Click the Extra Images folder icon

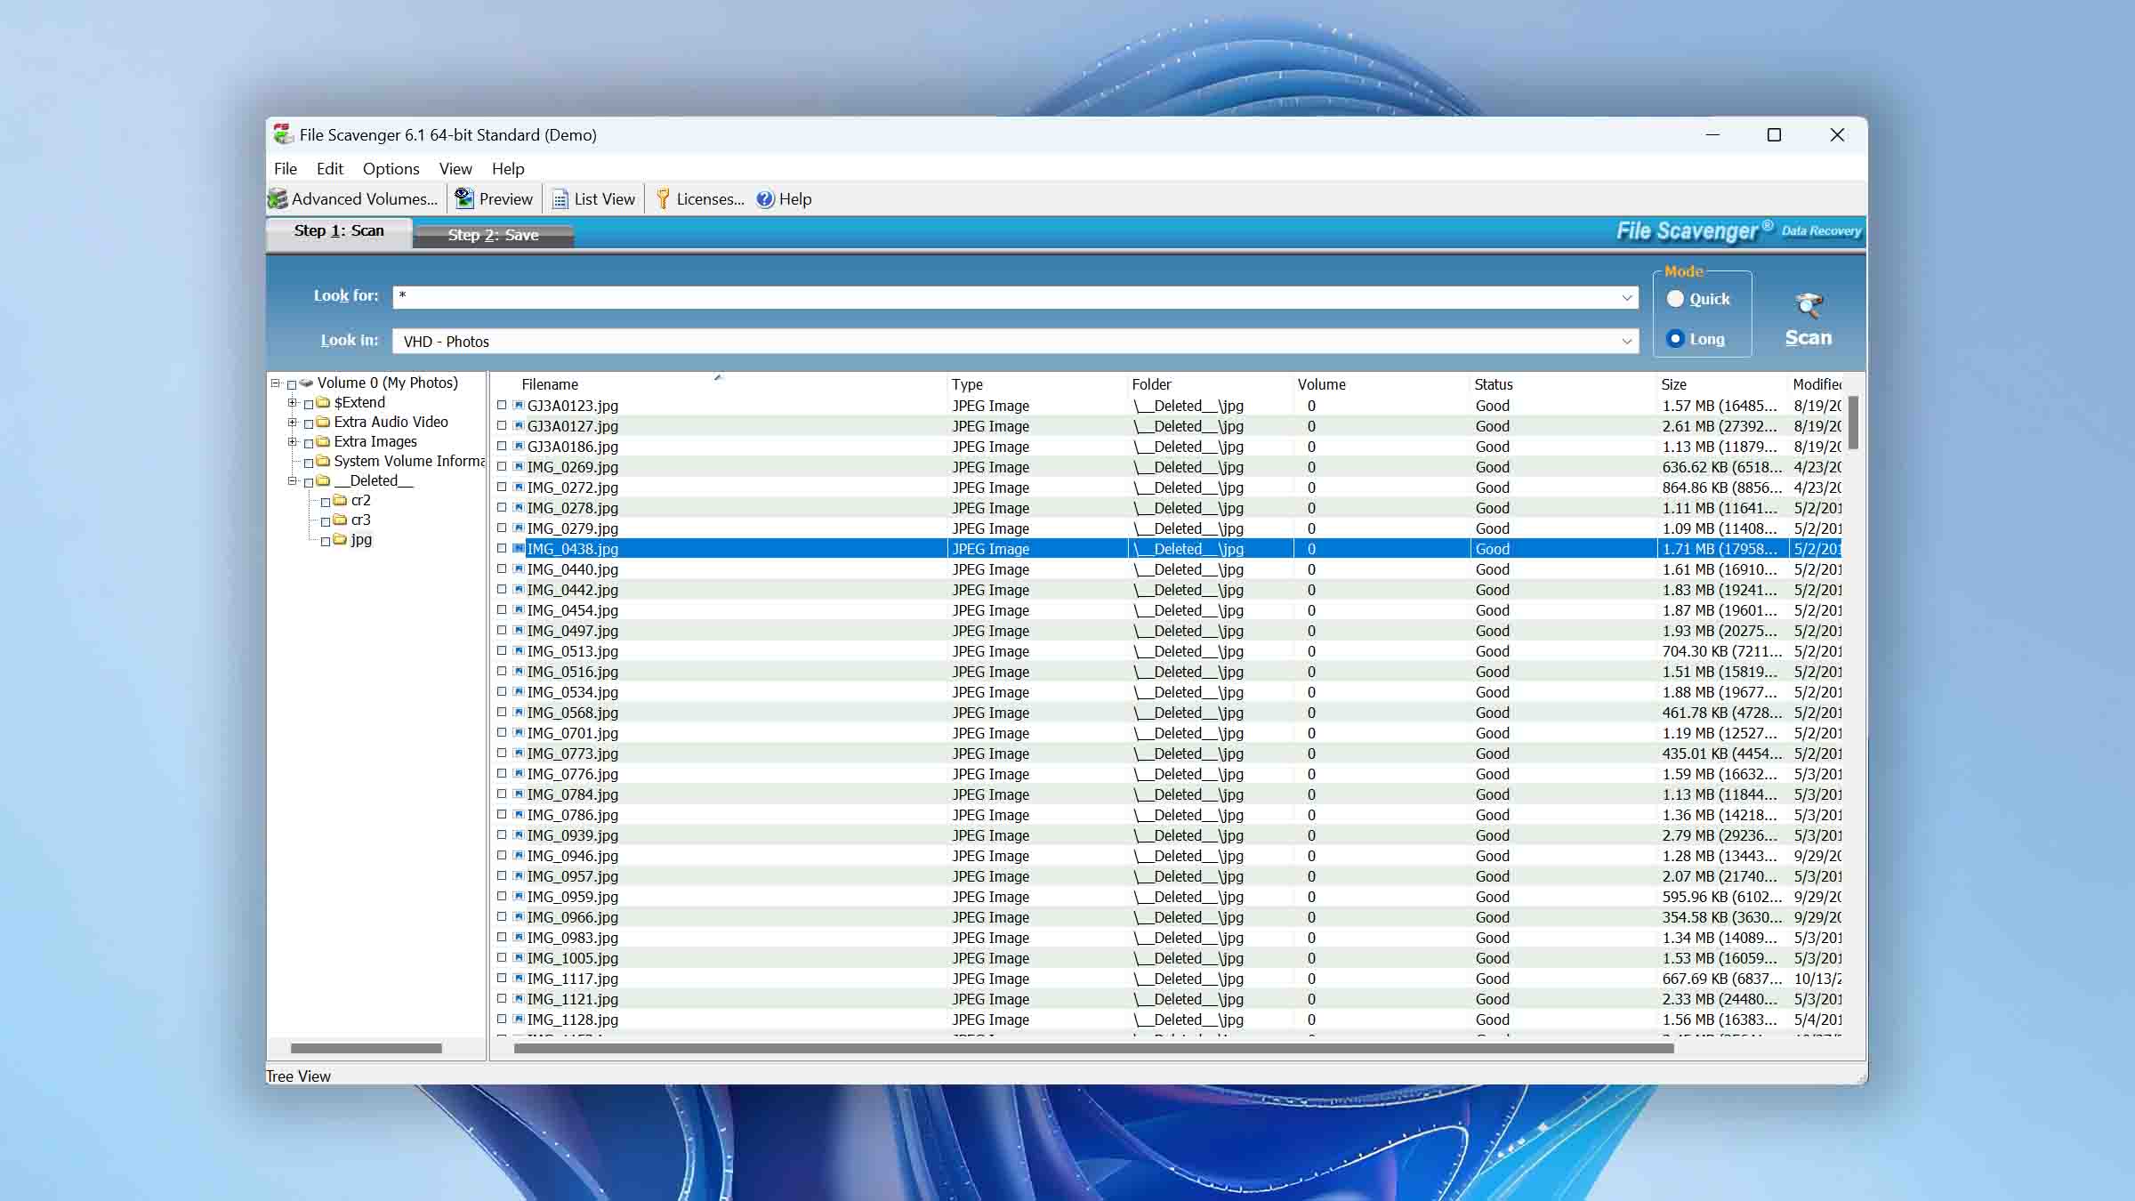click(323, 442)
